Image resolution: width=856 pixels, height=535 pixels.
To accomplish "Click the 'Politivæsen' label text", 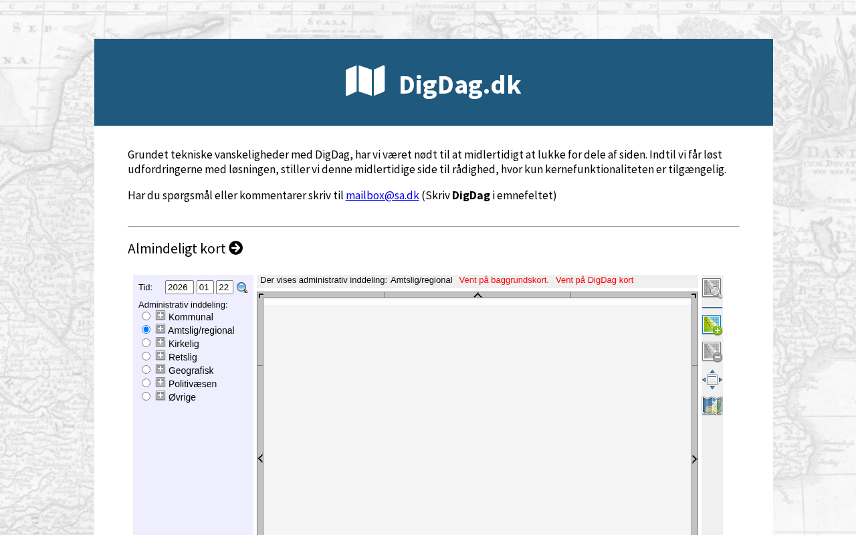I will pyautogui.click(x=193, y=384).
